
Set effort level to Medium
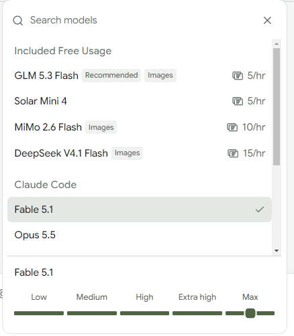[x=92, y=313]
